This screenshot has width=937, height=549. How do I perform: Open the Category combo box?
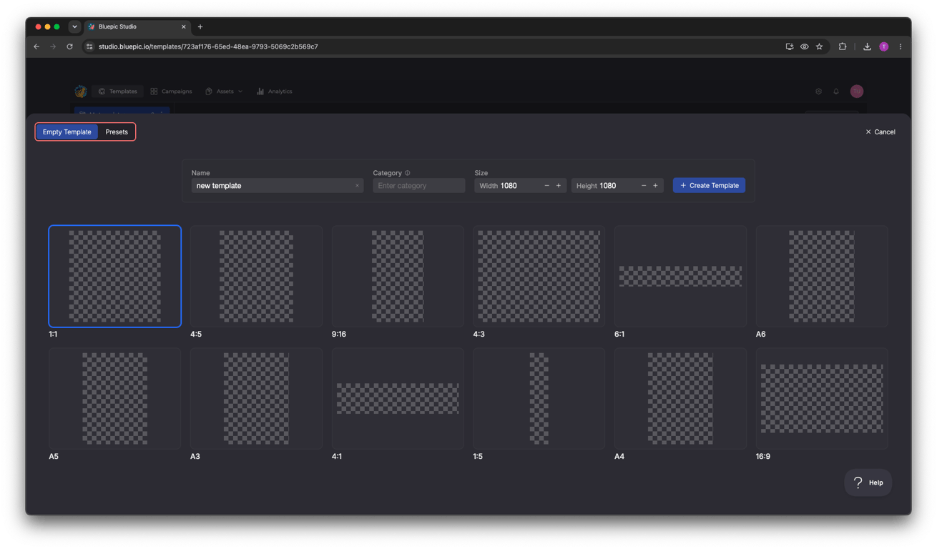(418, 186)
